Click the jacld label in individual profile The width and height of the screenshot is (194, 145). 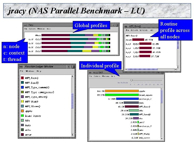pyautogui.click(x=142, y=122)
